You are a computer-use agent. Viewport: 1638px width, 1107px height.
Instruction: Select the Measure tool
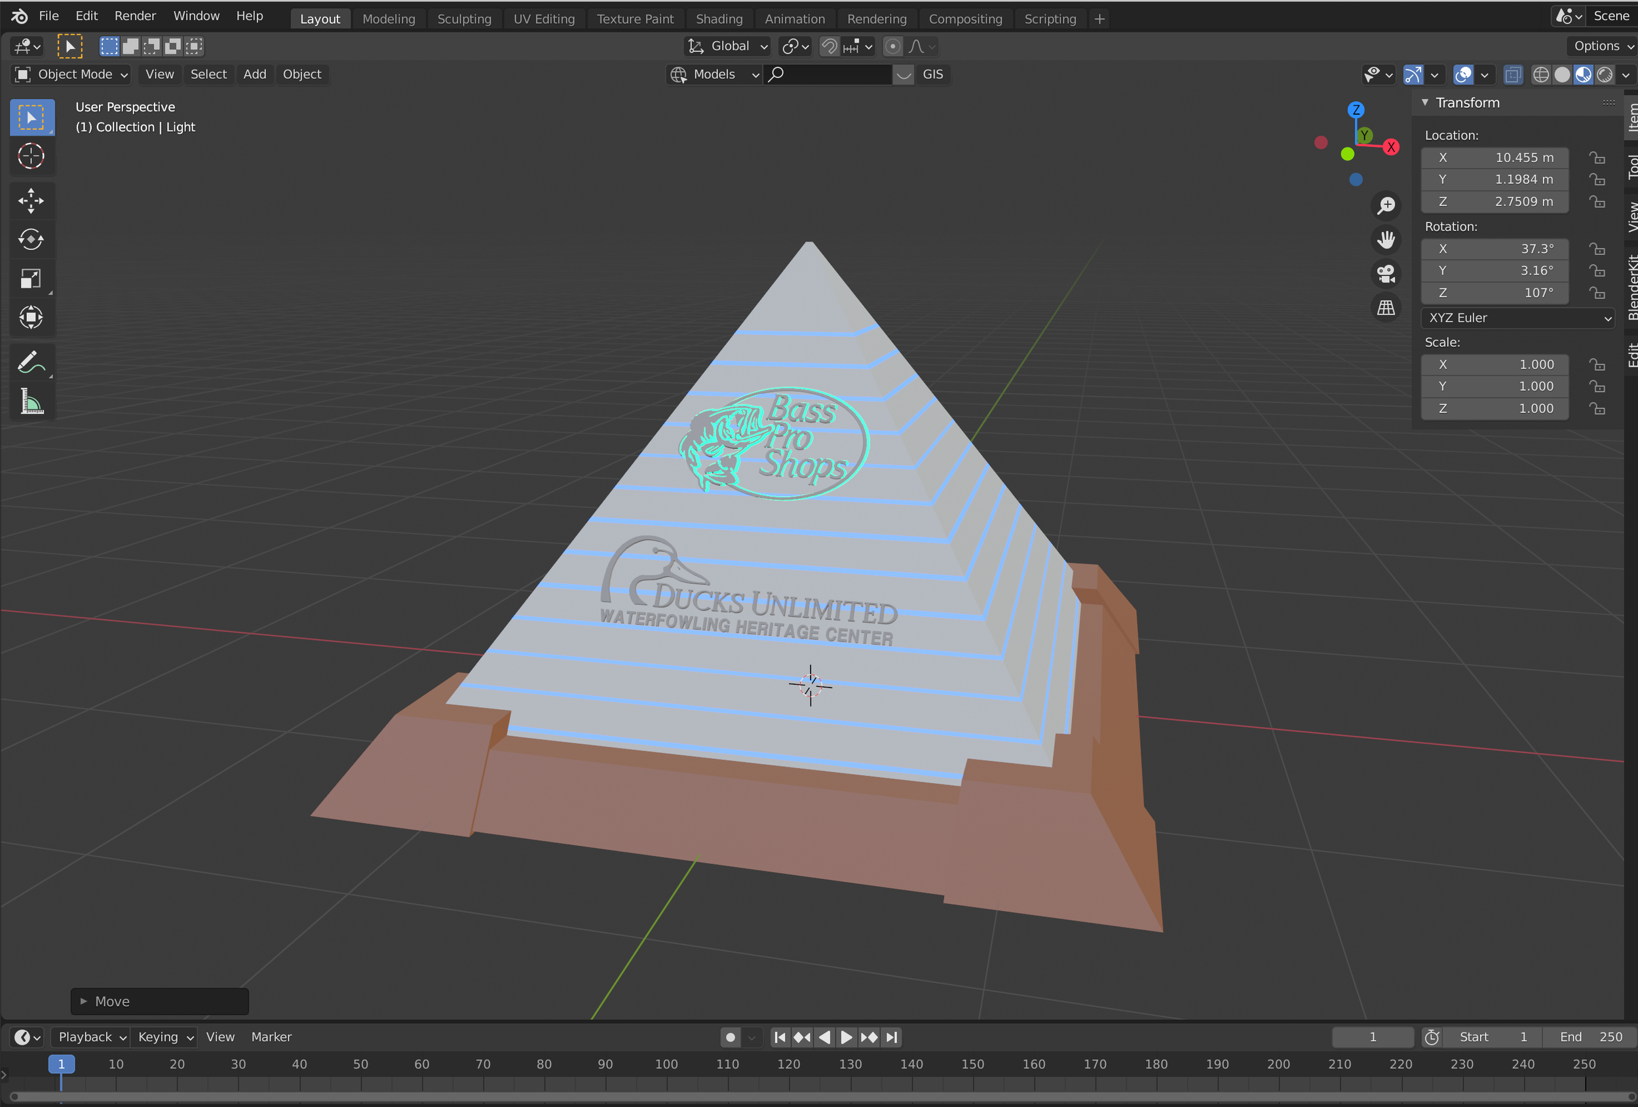click(31, 402)
